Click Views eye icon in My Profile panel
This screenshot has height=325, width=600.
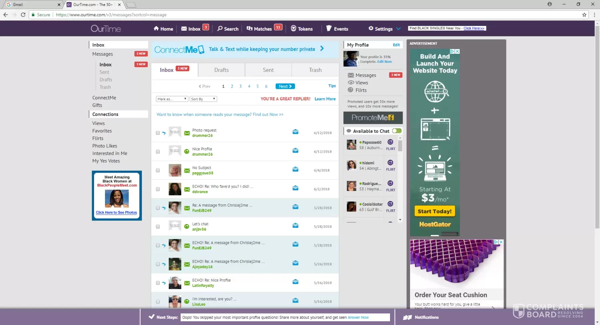pos(351,83)
